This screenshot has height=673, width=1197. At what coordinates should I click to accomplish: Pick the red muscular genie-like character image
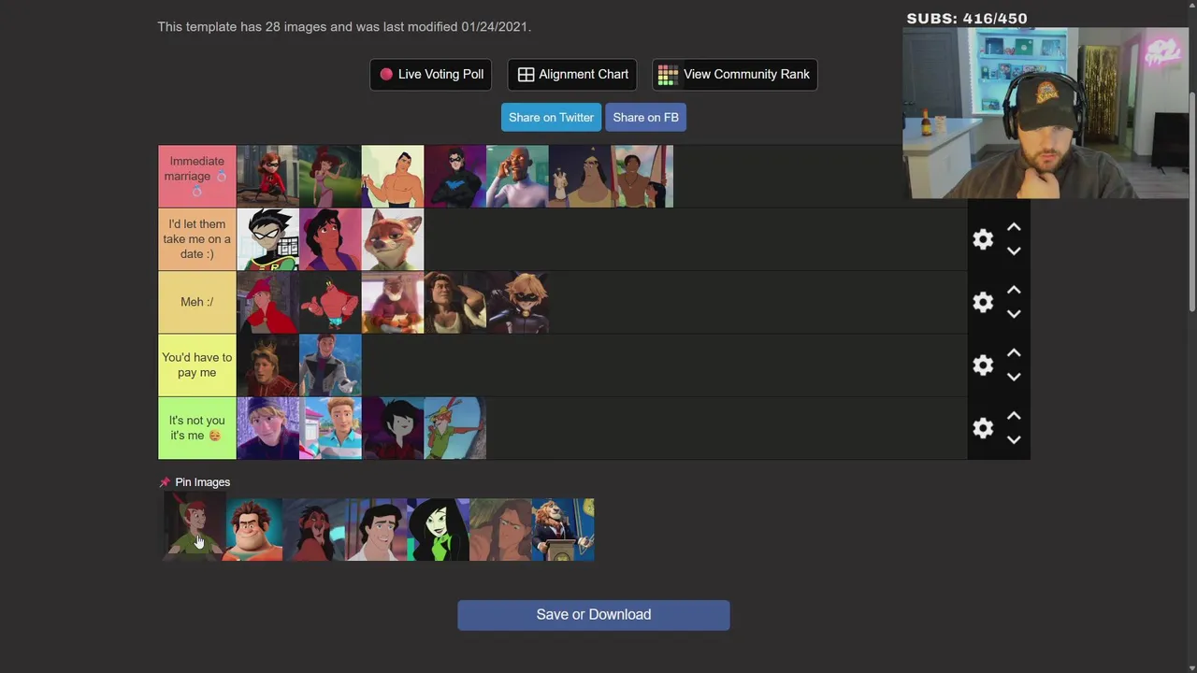click(330, 302)
